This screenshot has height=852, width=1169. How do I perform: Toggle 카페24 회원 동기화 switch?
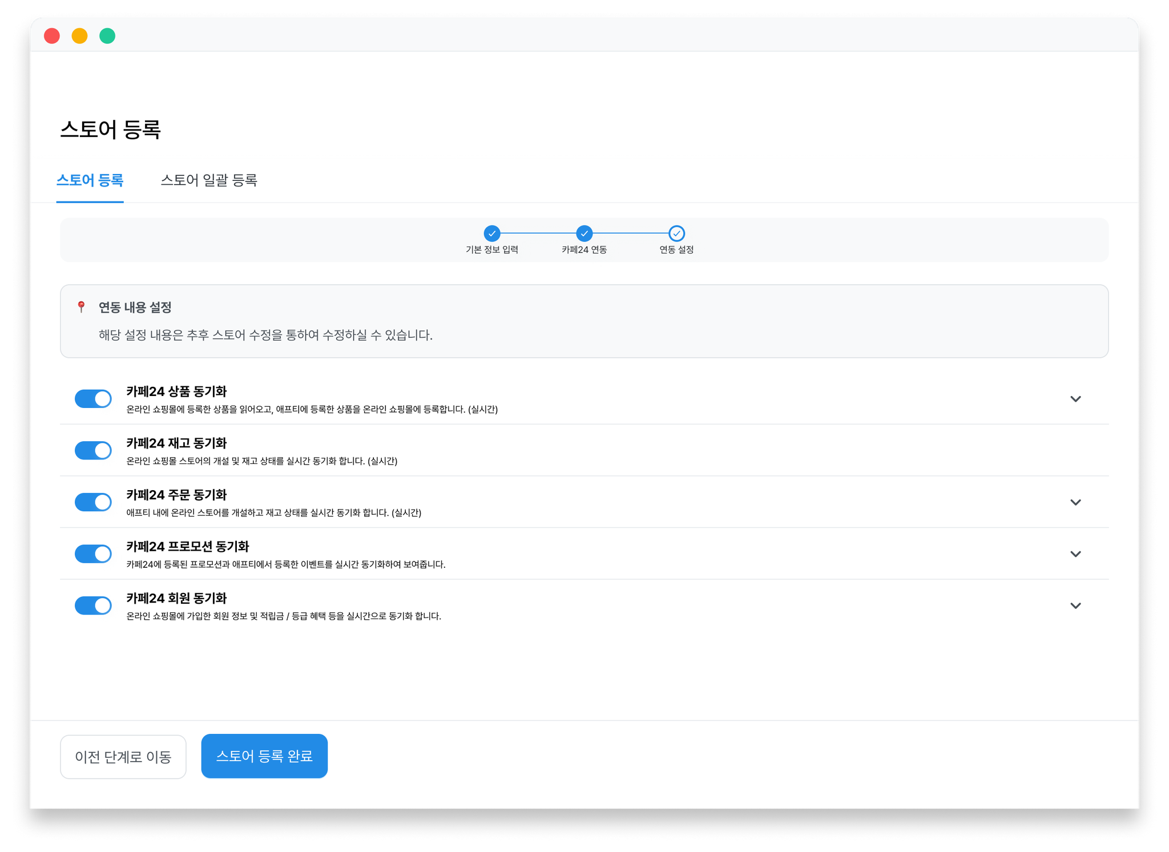pyautogui.click(x=93, y=605)
